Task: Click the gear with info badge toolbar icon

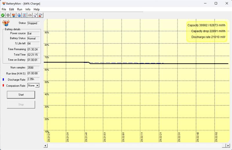Action: (19, 15)
